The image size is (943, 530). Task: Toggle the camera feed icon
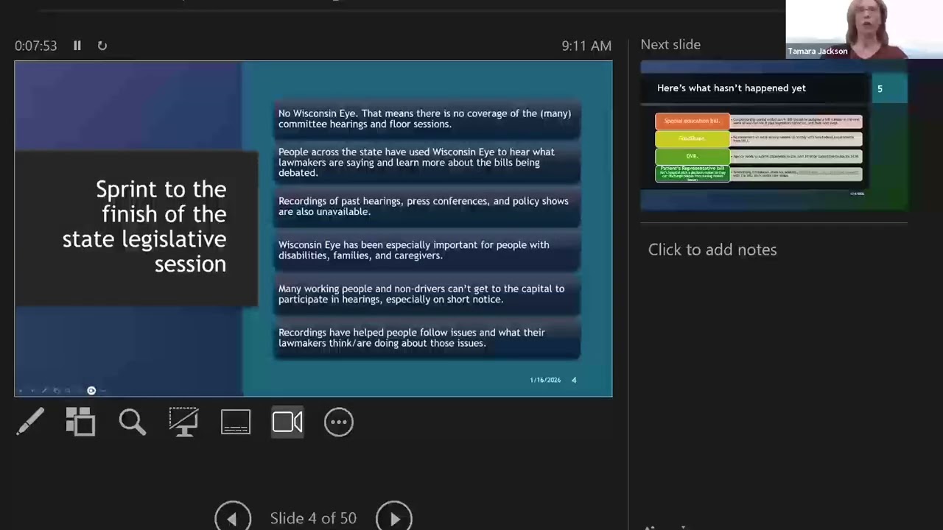click(x=287, y=422)
